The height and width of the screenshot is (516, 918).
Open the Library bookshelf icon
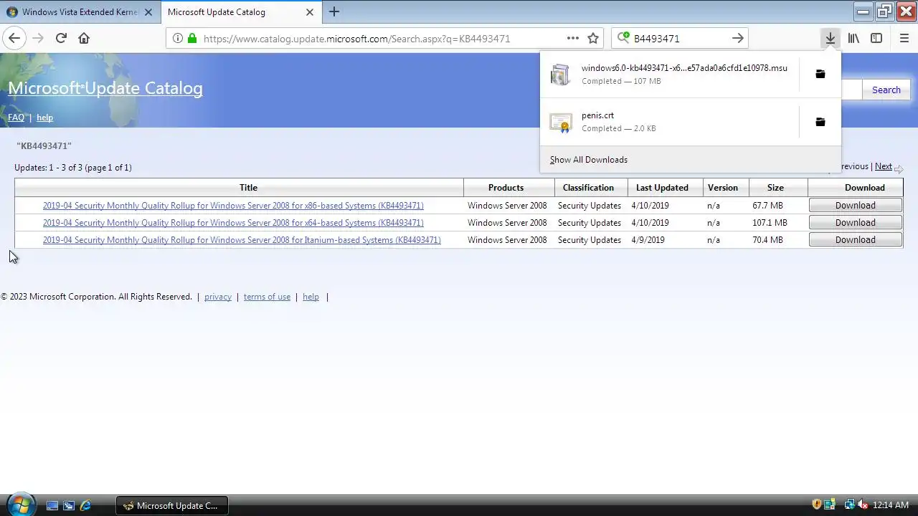[853, 38]
